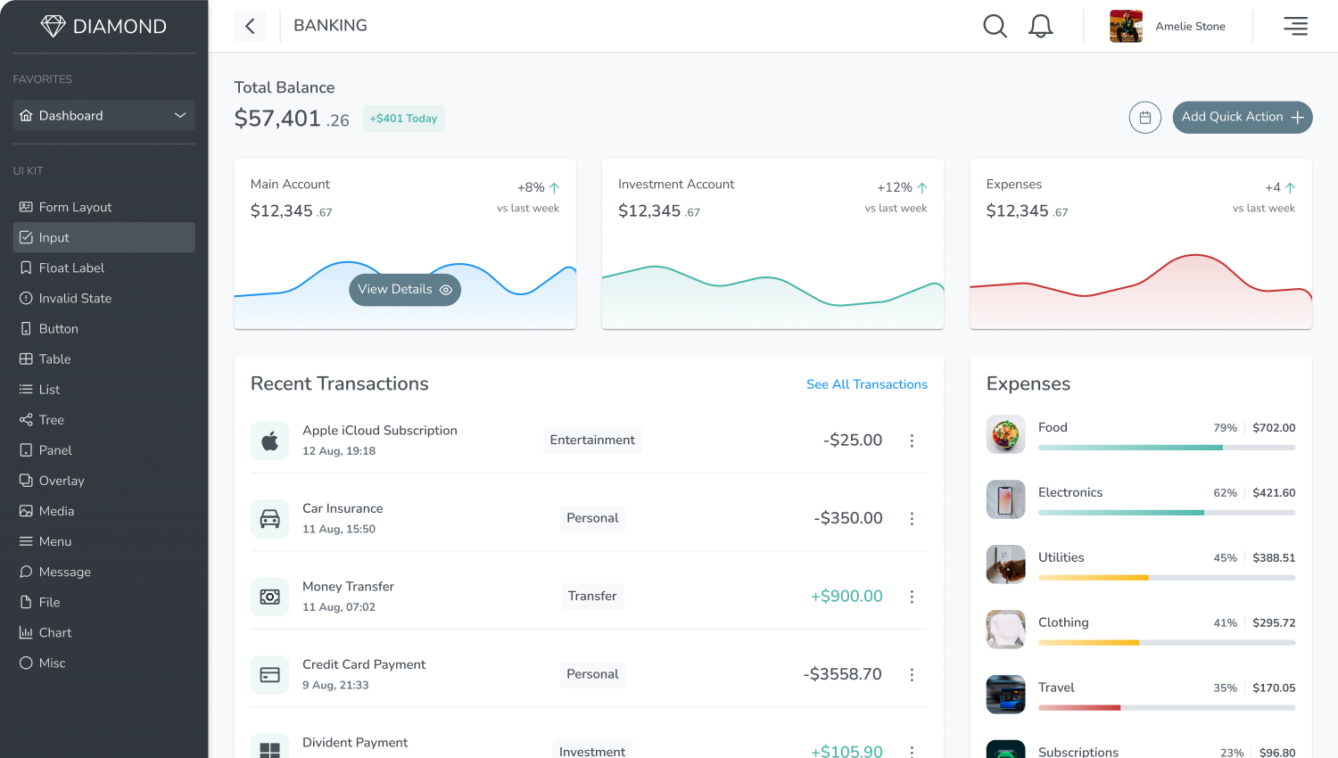Click the Food expense progress bar
Image resolution: width=1338 pixels, height=758 pixels.
(x=1166, y=448)
